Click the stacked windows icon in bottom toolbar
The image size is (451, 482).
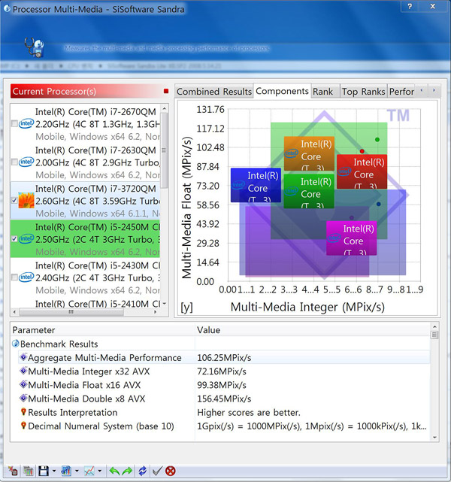coord(29,471)
